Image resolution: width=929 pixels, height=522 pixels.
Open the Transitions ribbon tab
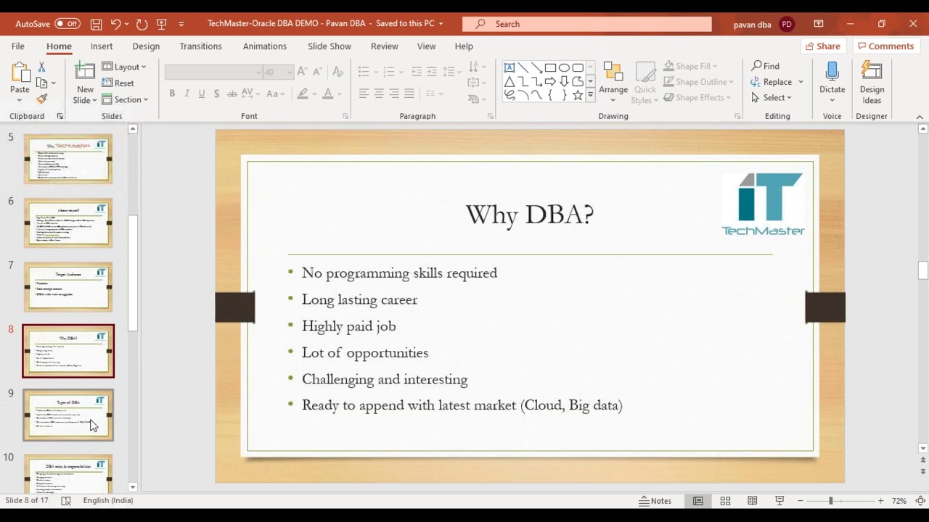200,46
